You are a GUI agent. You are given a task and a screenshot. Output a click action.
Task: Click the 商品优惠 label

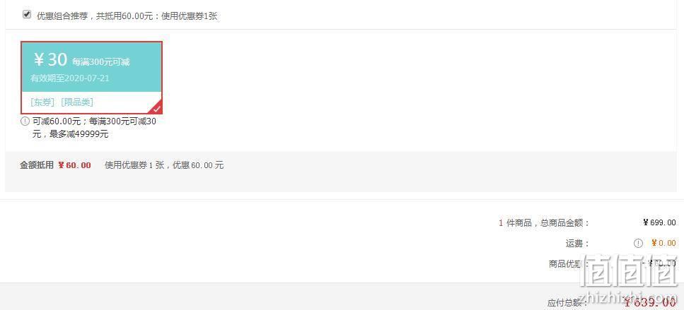569,264
